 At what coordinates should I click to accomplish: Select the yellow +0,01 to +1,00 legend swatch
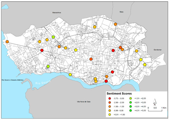click(x=110, y=114)
